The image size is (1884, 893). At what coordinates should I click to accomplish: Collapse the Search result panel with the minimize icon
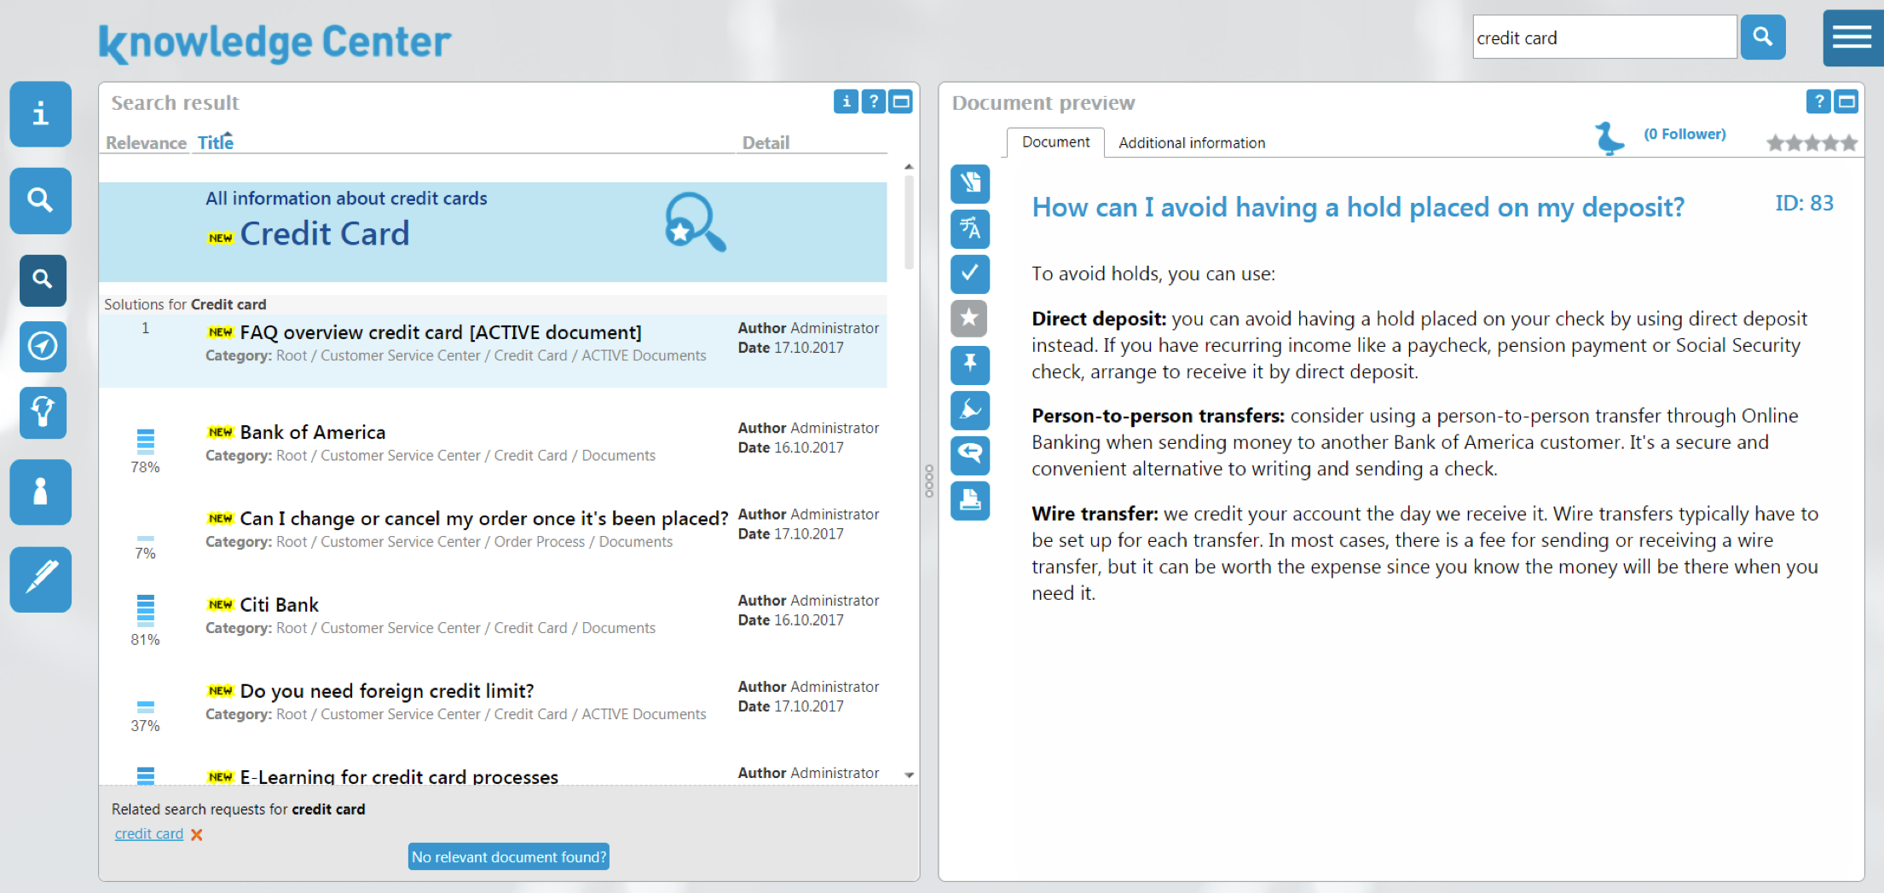point(901,101)
